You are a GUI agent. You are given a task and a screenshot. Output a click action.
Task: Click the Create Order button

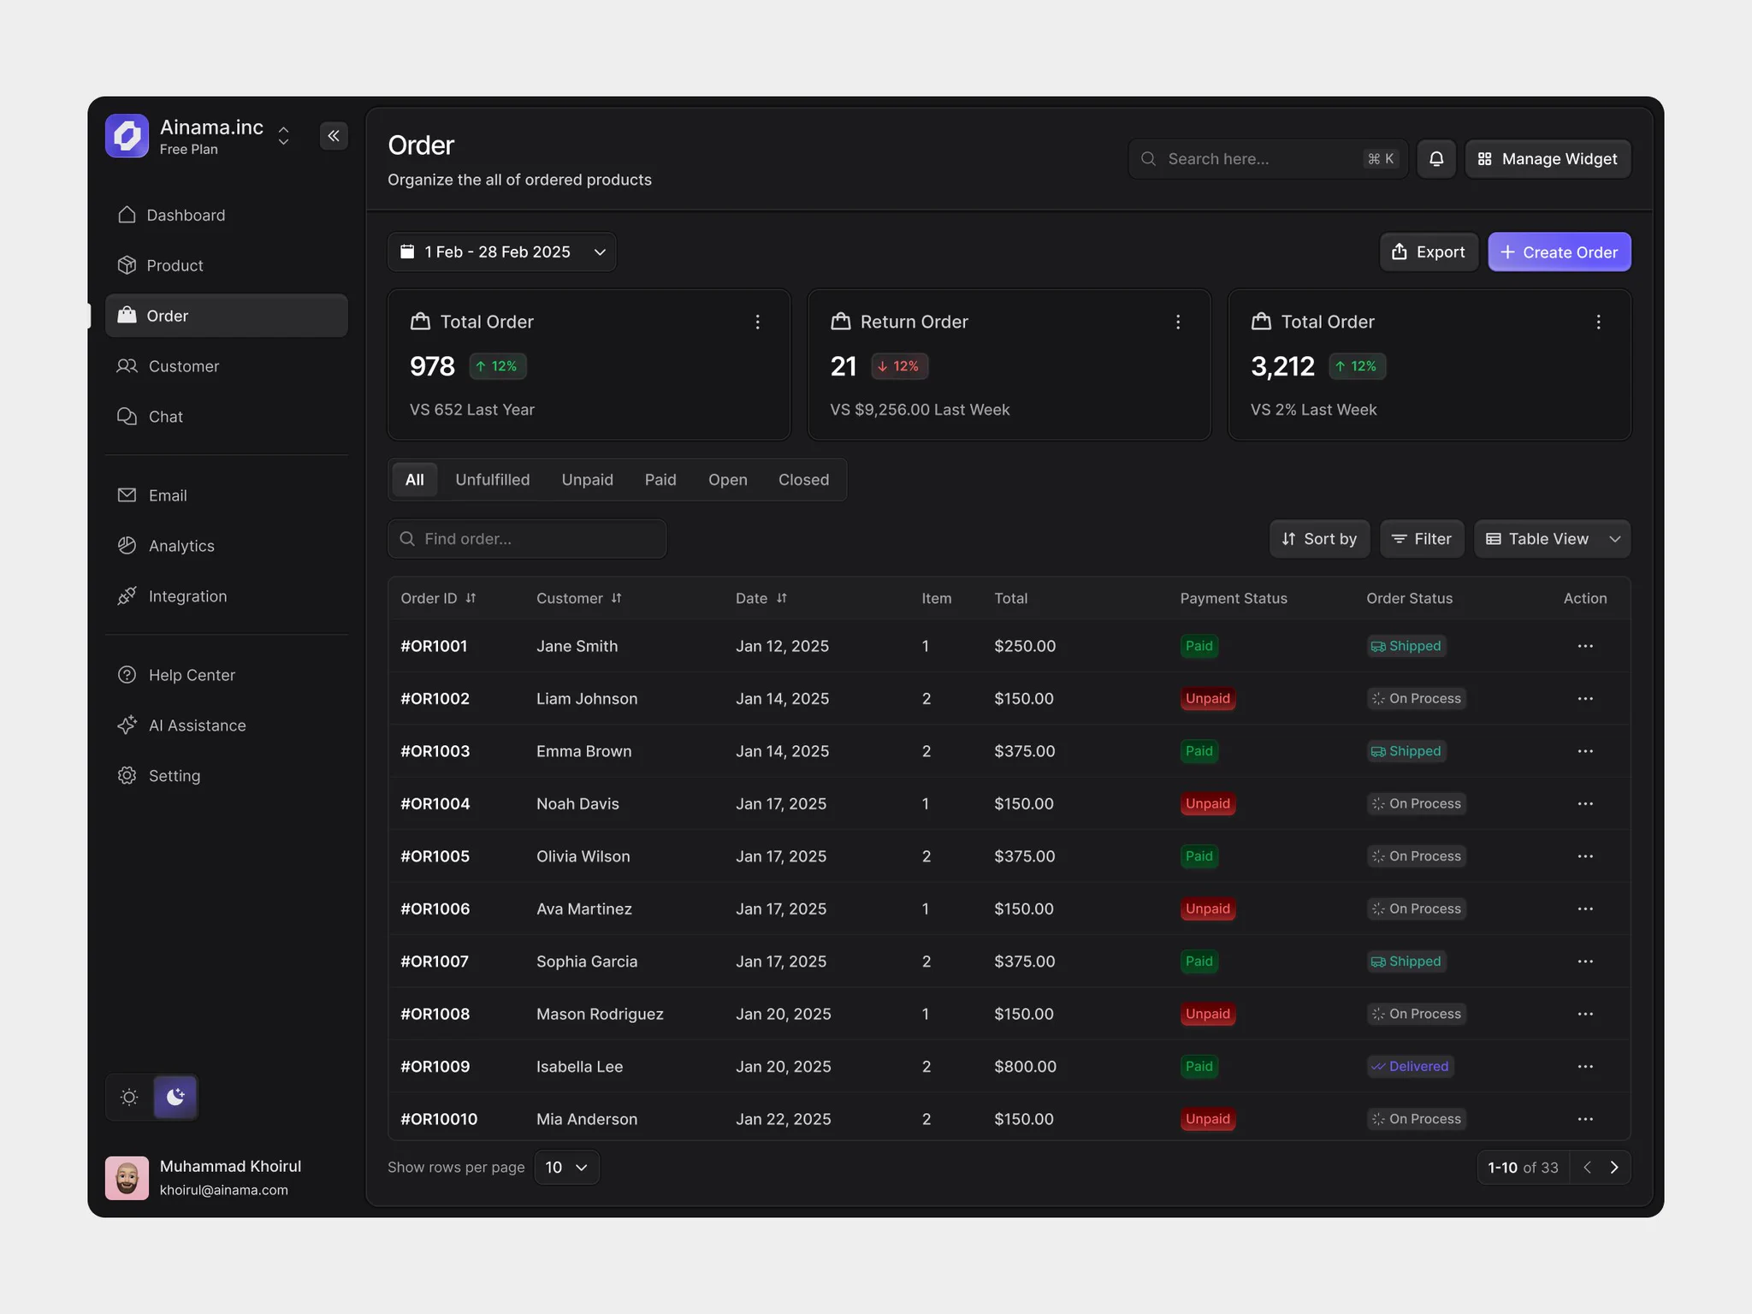[1560, 252]
